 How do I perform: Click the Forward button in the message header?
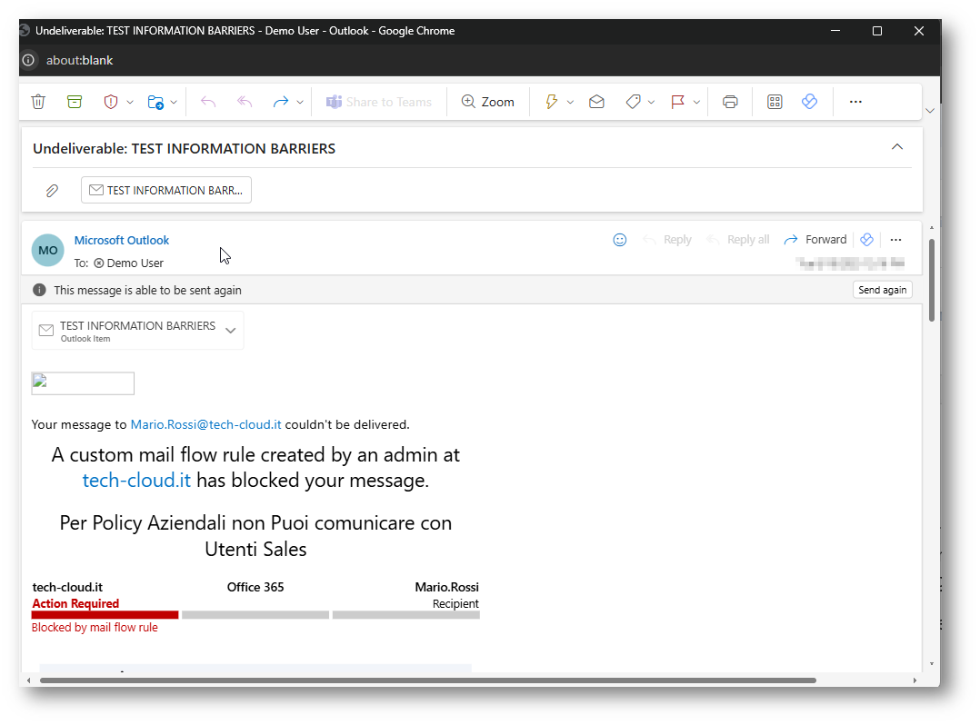coord(815,240)
